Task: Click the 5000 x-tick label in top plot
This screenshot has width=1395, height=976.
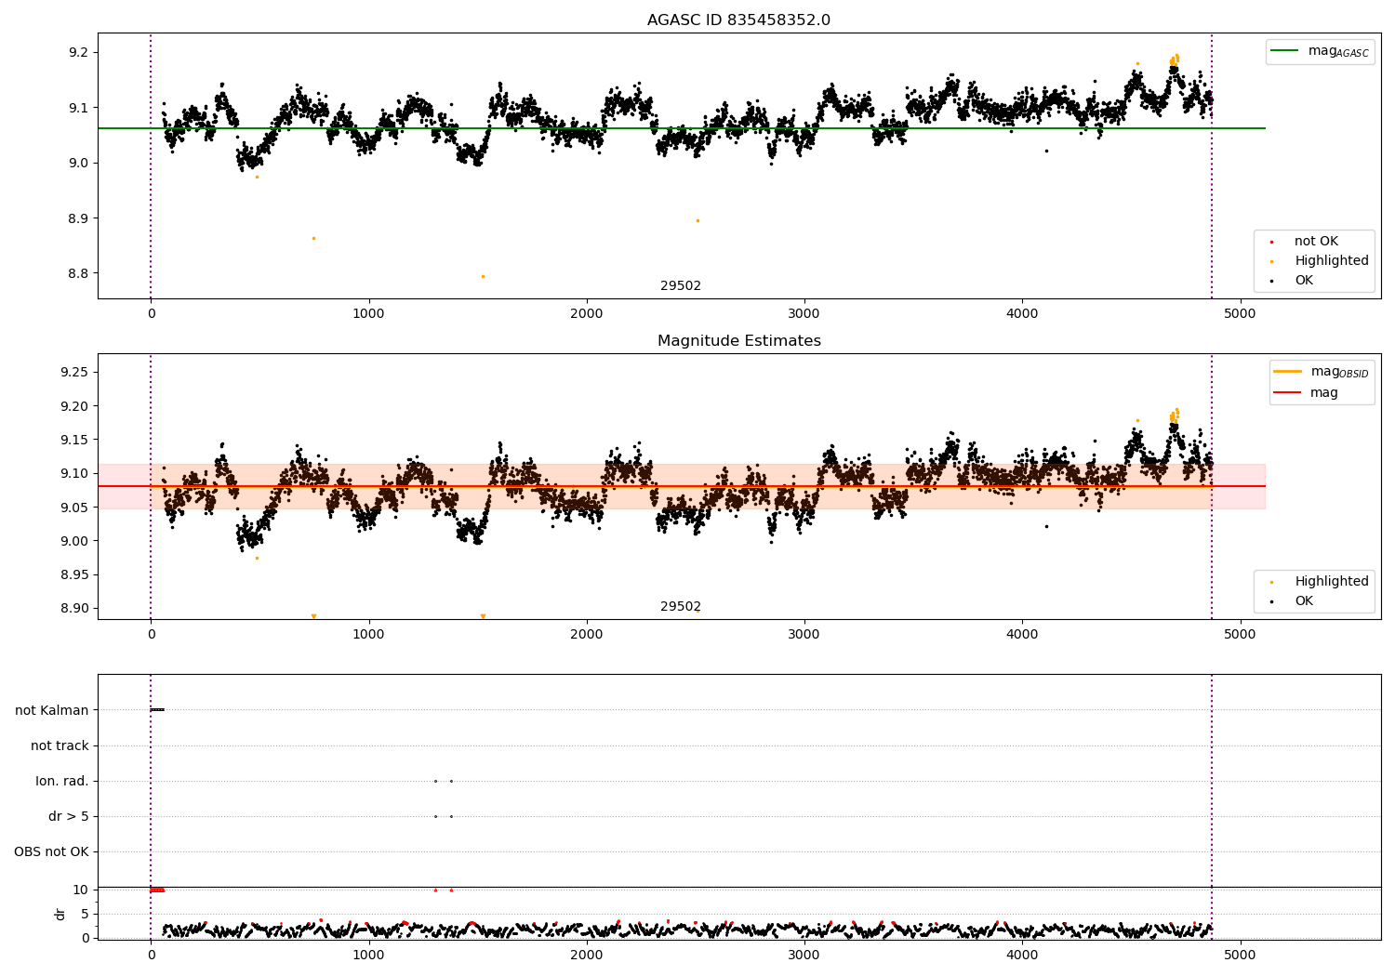Action: click(1240, 314)
